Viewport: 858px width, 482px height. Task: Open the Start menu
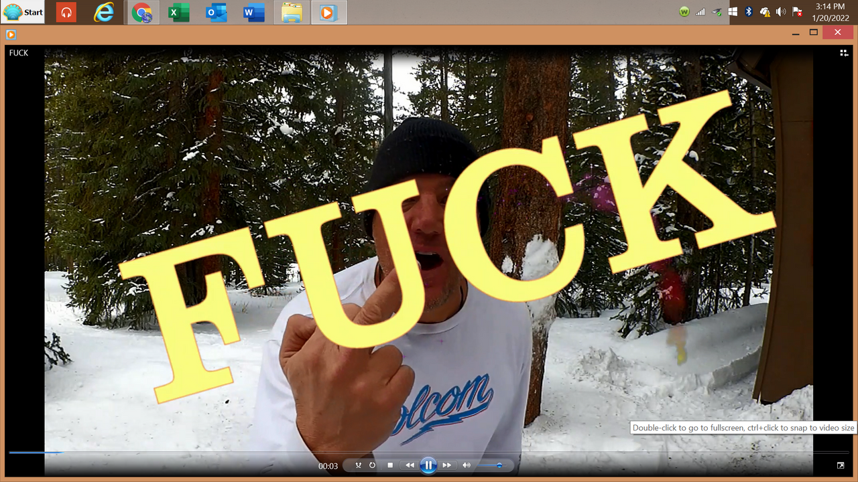click(23, 12)
